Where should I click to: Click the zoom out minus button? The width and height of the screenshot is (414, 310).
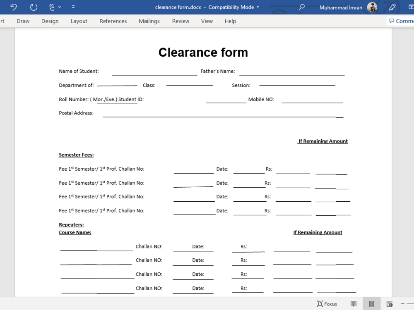click(403, 304)
